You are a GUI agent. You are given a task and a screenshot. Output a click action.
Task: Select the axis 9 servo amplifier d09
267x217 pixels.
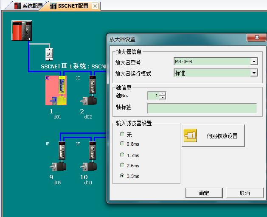(x=59, y=156)
